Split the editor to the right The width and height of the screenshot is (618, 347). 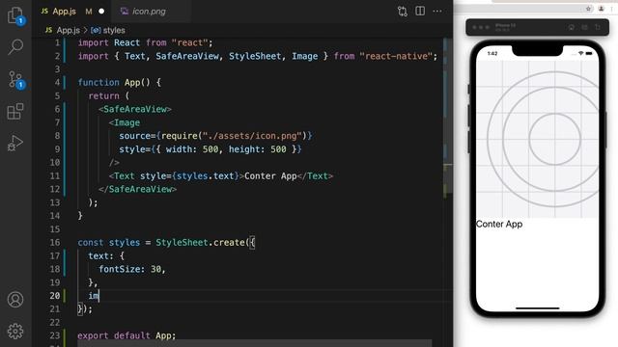(420, 11)
